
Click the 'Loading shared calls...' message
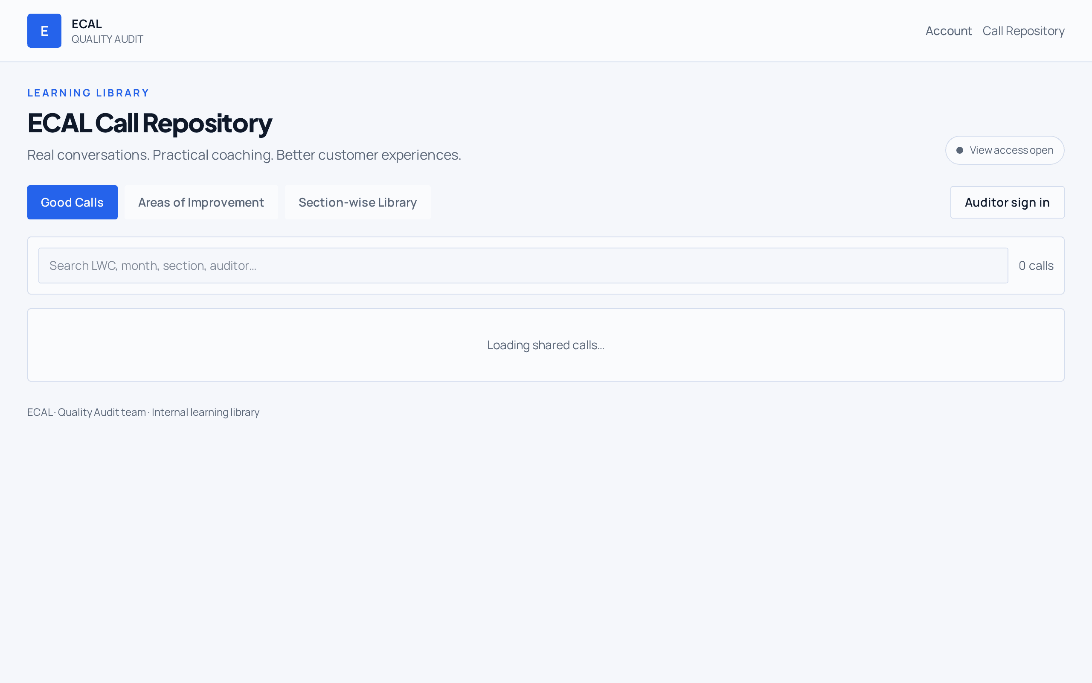(x=546, y=345)
